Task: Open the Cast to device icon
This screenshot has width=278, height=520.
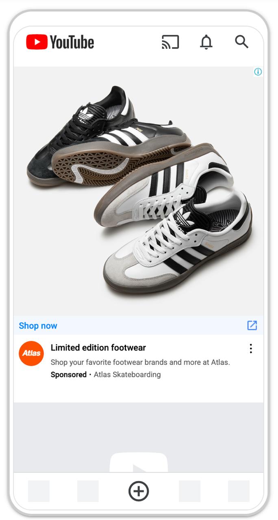Action: (170, 42)
